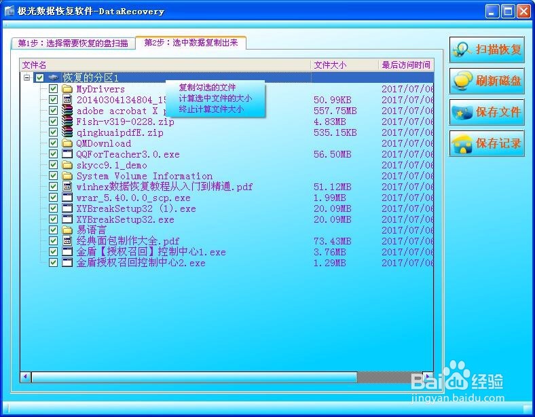This screenshot has height=417, width=535.
Task: Click the 51.12MB file size value
Action: [x=332, y=187]
